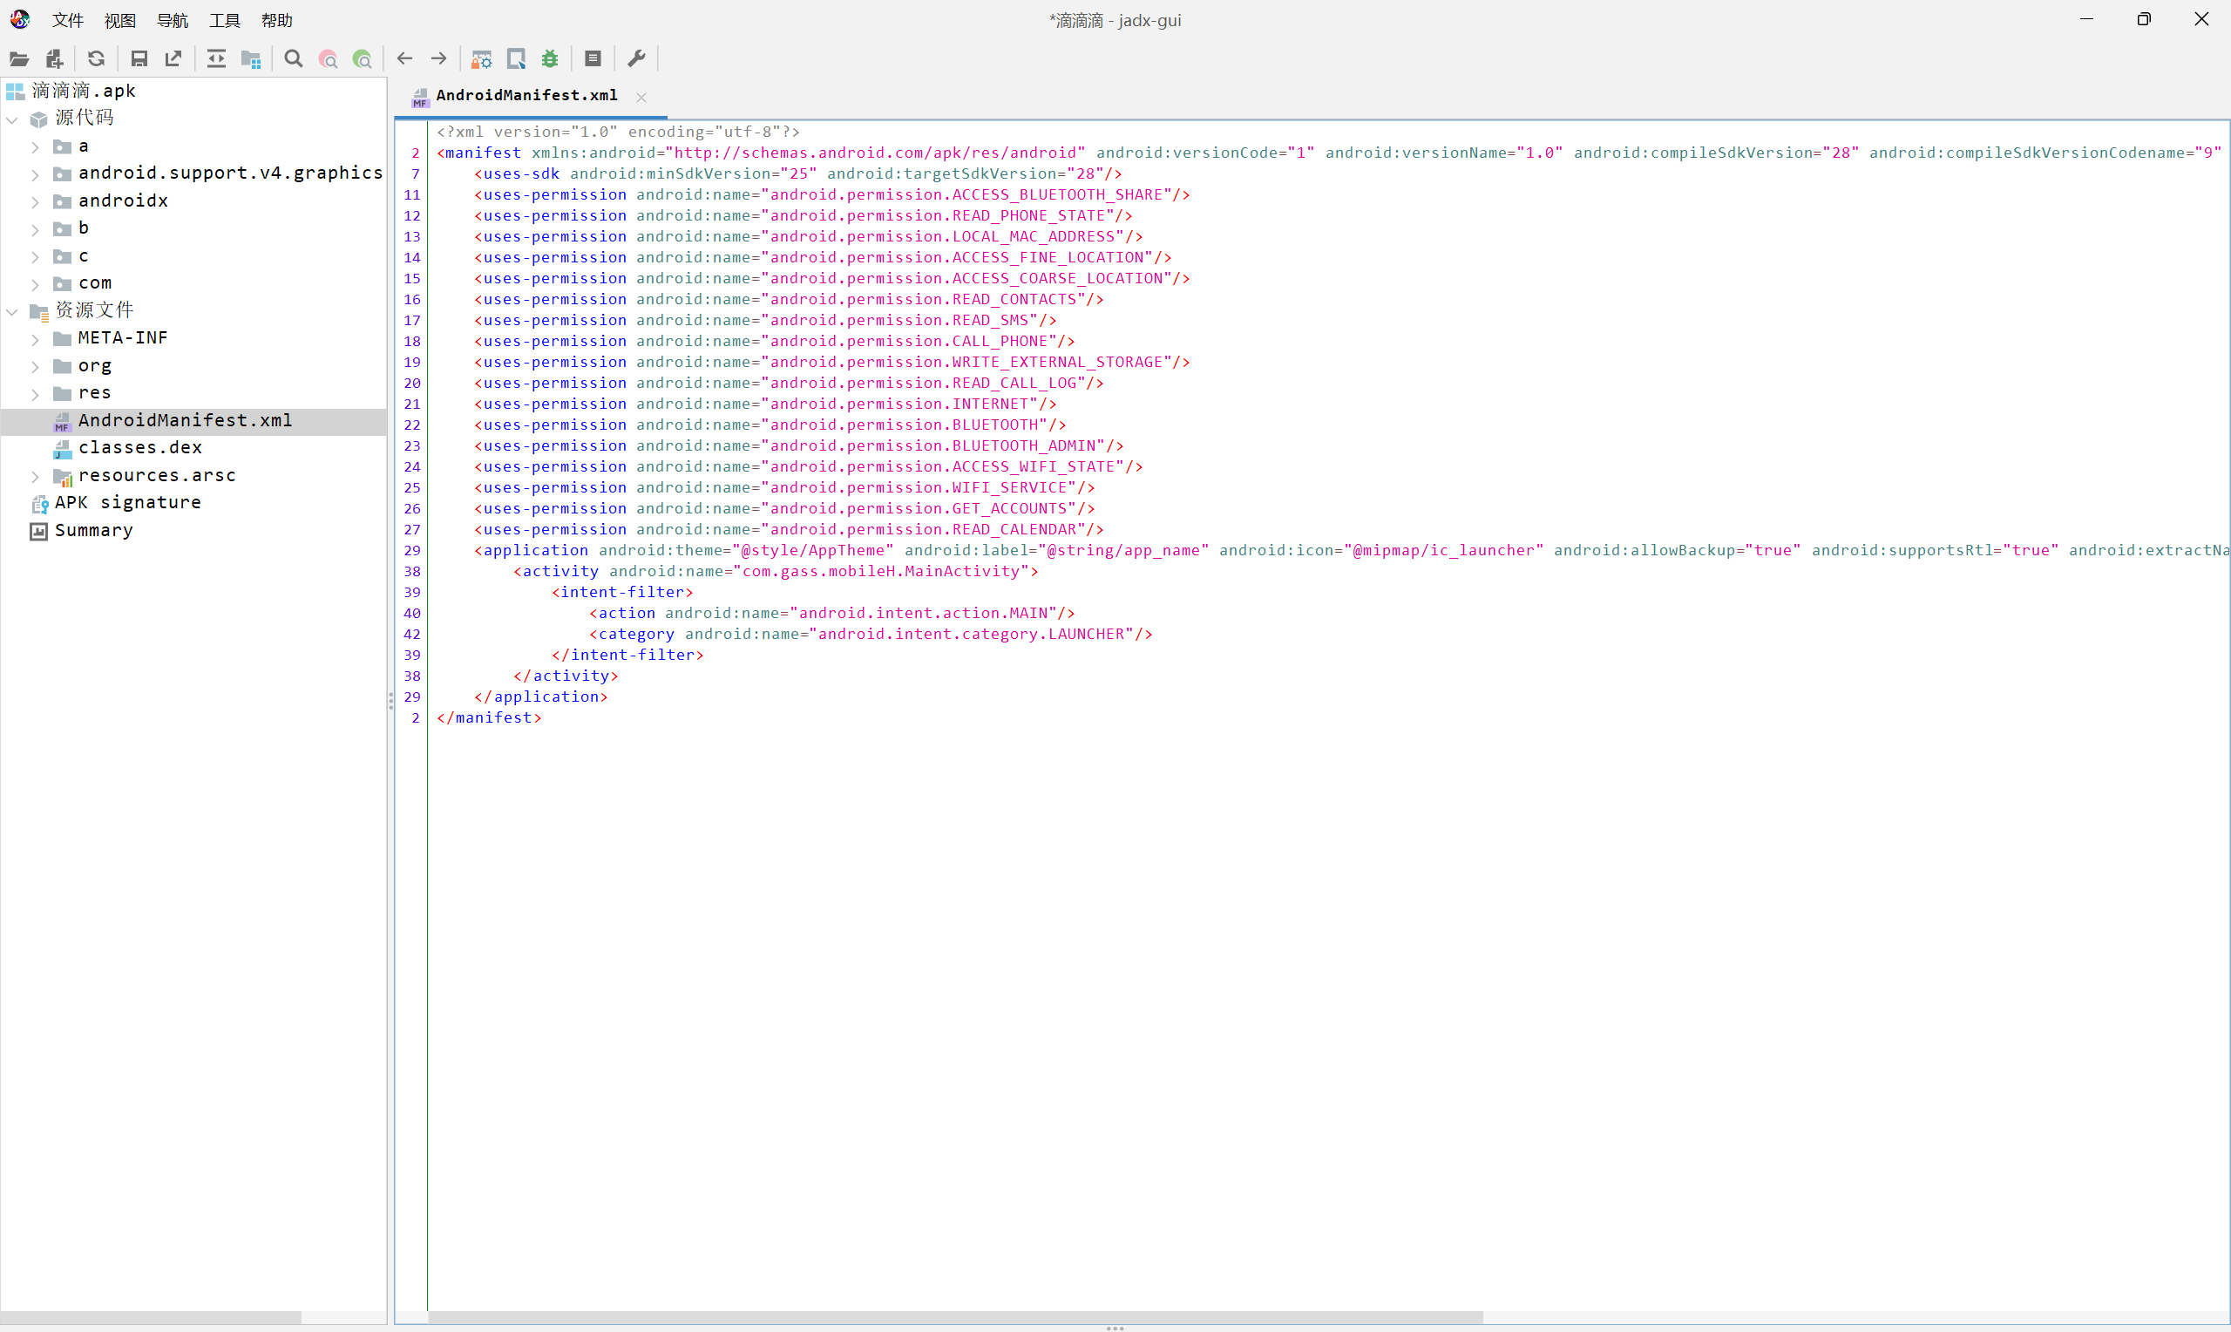Close the AndroidManifest.xml tab
This screenshot has height=1332, width=2231.
(641, 97)
